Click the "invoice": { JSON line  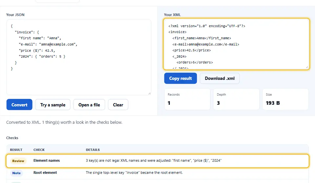(27, 32)
